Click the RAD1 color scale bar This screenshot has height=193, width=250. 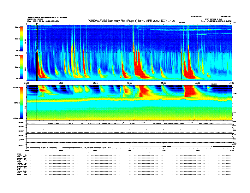(21, 67)
